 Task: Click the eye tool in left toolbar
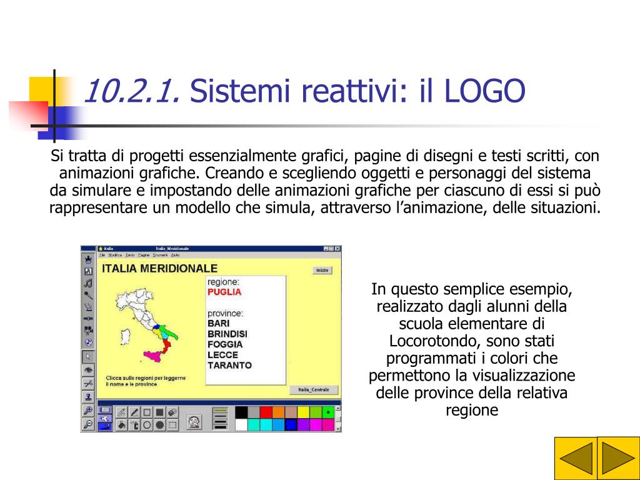[x=88, y=370]
